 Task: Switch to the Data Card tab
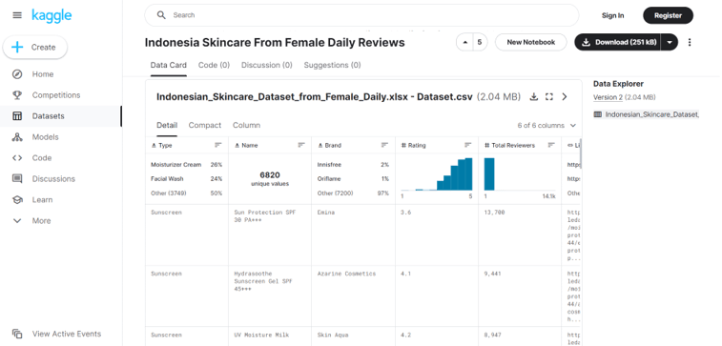pyautogui.click(x=169, y=66)
